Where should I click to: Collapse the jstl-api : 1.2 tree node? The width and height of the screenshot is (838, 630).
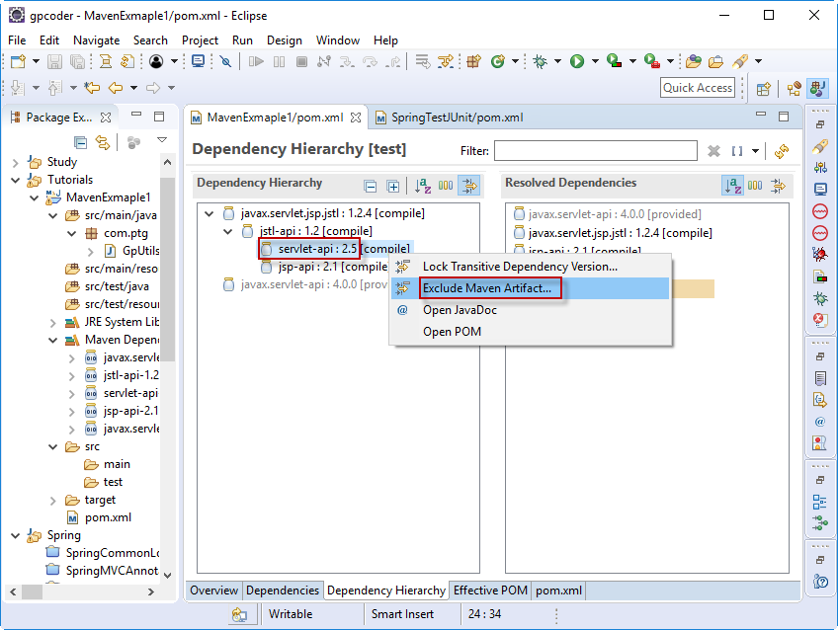tap(226, 231)
